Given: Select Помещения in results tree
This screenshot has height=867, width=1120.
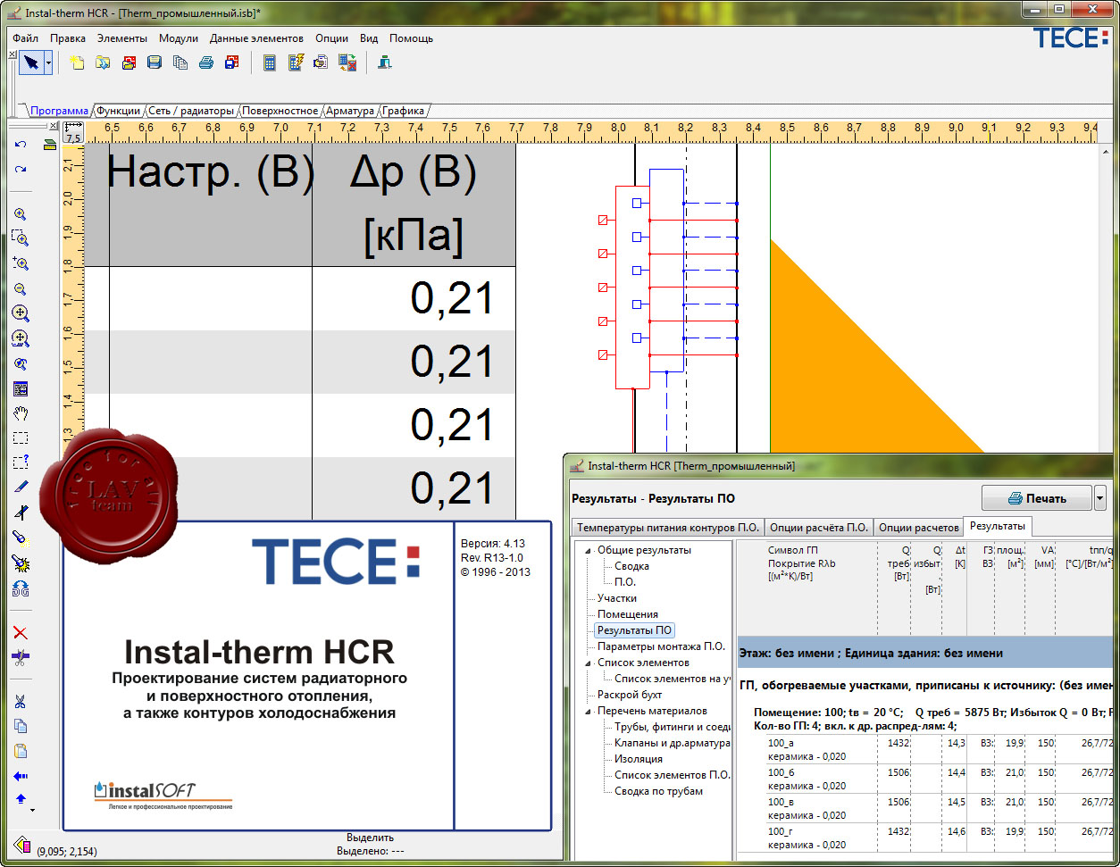Looking at the screenshot, I should (x=628, y=614).
